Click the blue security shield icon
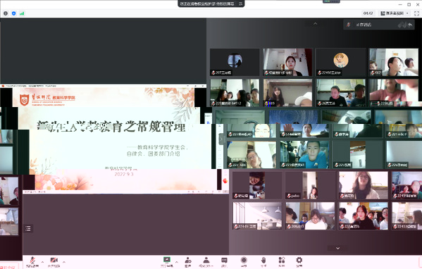Screen dimensions: 422x269 pyautogui.click(x=13, y=13)
